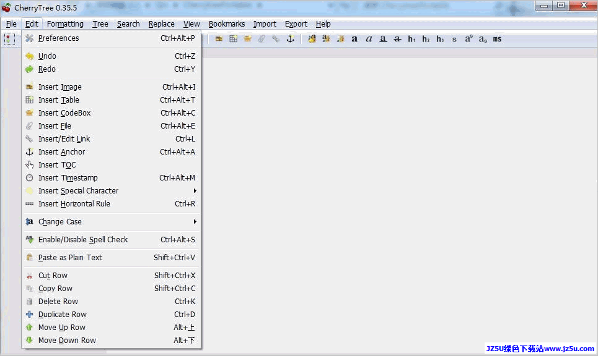
Task: Click the chain link icon in the toolbar
Action: click(276, 39)
